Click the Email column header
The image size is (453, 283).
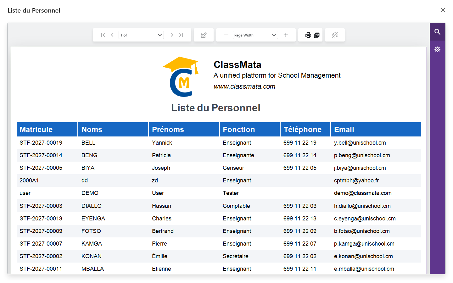point(376,130)
